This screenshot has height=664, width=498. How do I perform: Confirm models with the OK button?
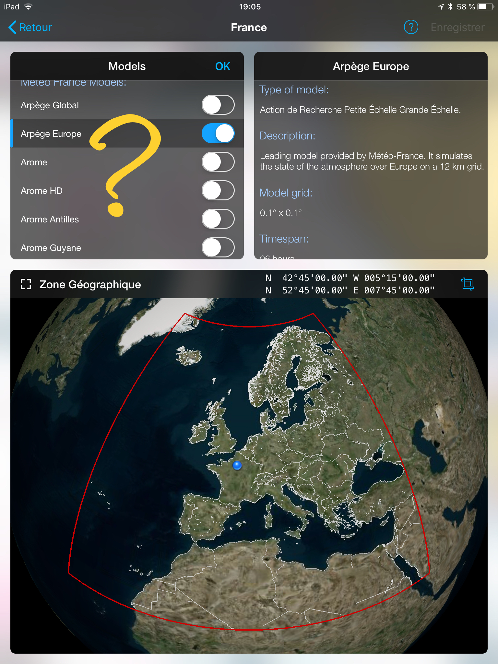[x=223, y=66]
